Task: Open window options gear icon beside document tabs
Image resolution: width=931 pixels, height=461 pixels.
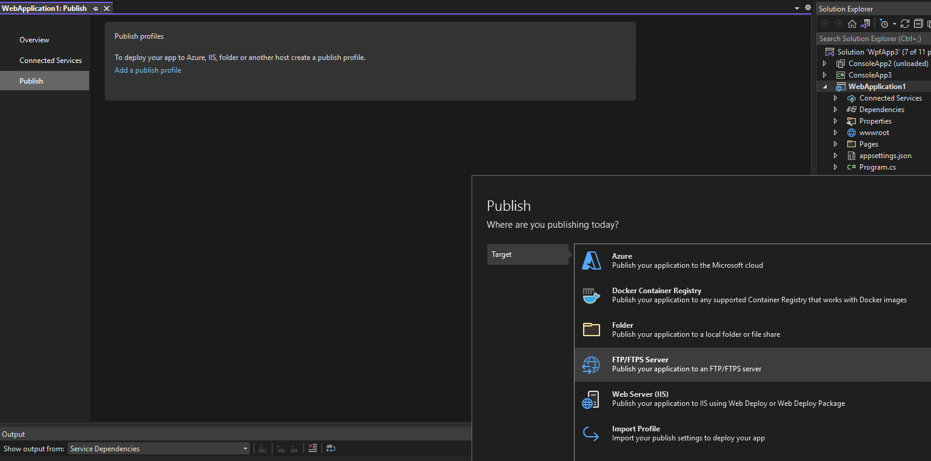Action: tap(807, 8)
